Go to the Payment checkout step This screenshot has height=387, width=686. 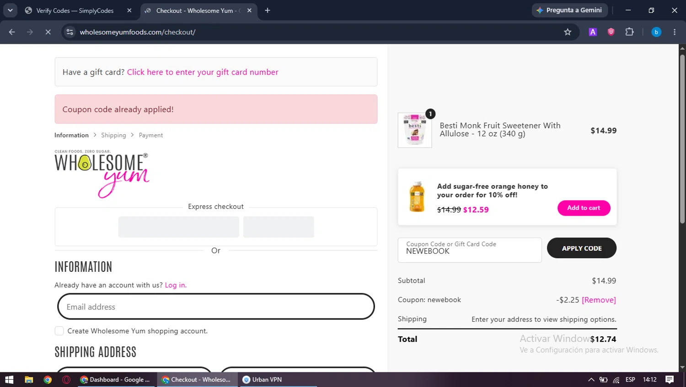(151, 135)
